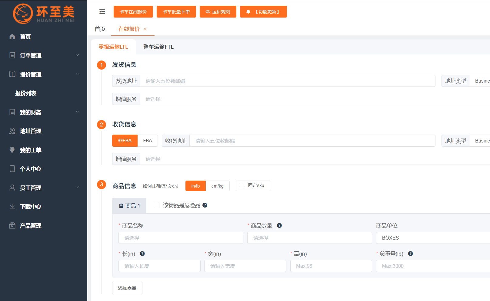Open the 商品单位 BOXES dropdown

click(433, 238)
